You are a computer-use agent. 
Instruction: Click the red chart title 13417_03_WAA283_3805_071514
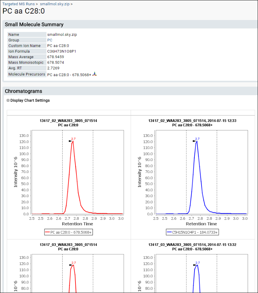(x=68, y=245)
